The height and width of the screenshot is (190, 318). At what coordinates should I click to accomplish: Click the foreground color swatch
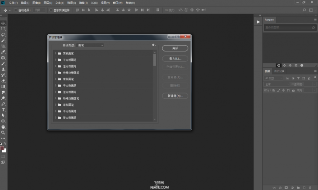click(x=2, y=148)
